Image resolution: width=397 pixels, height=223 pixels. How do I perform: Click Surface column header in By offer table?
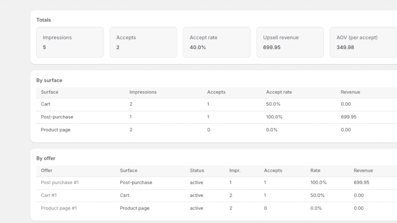point(128,170)
